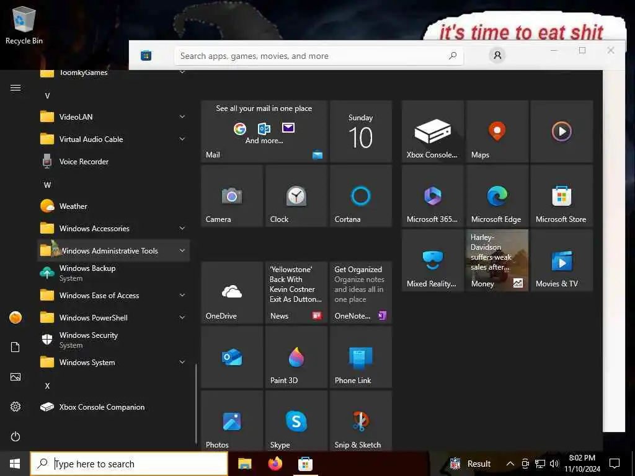The width and height of the screenshot is (635, 476).
Task: Launch Xbox Console Companion from app list
Action: pos(113,407)
